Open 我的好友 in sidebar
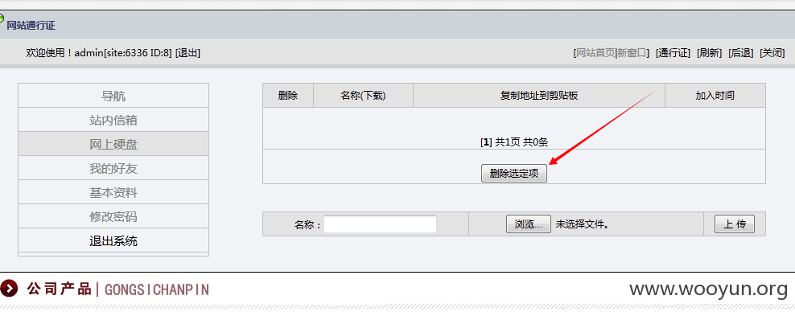Viewport: 795px width, 312px height. [113, 169]
